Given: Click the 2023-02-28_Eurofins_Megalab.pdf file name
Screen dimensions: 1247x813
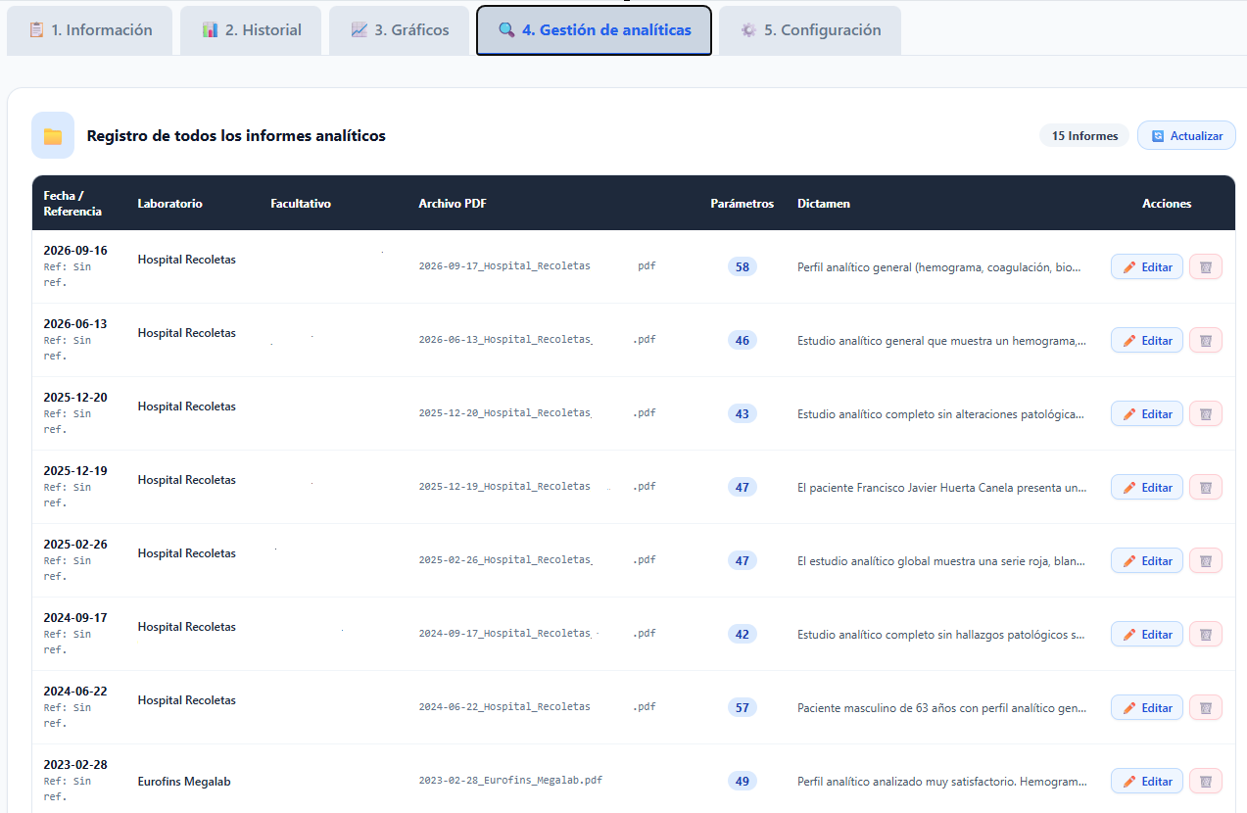Looking at the screenshot, I should point(510,781).
